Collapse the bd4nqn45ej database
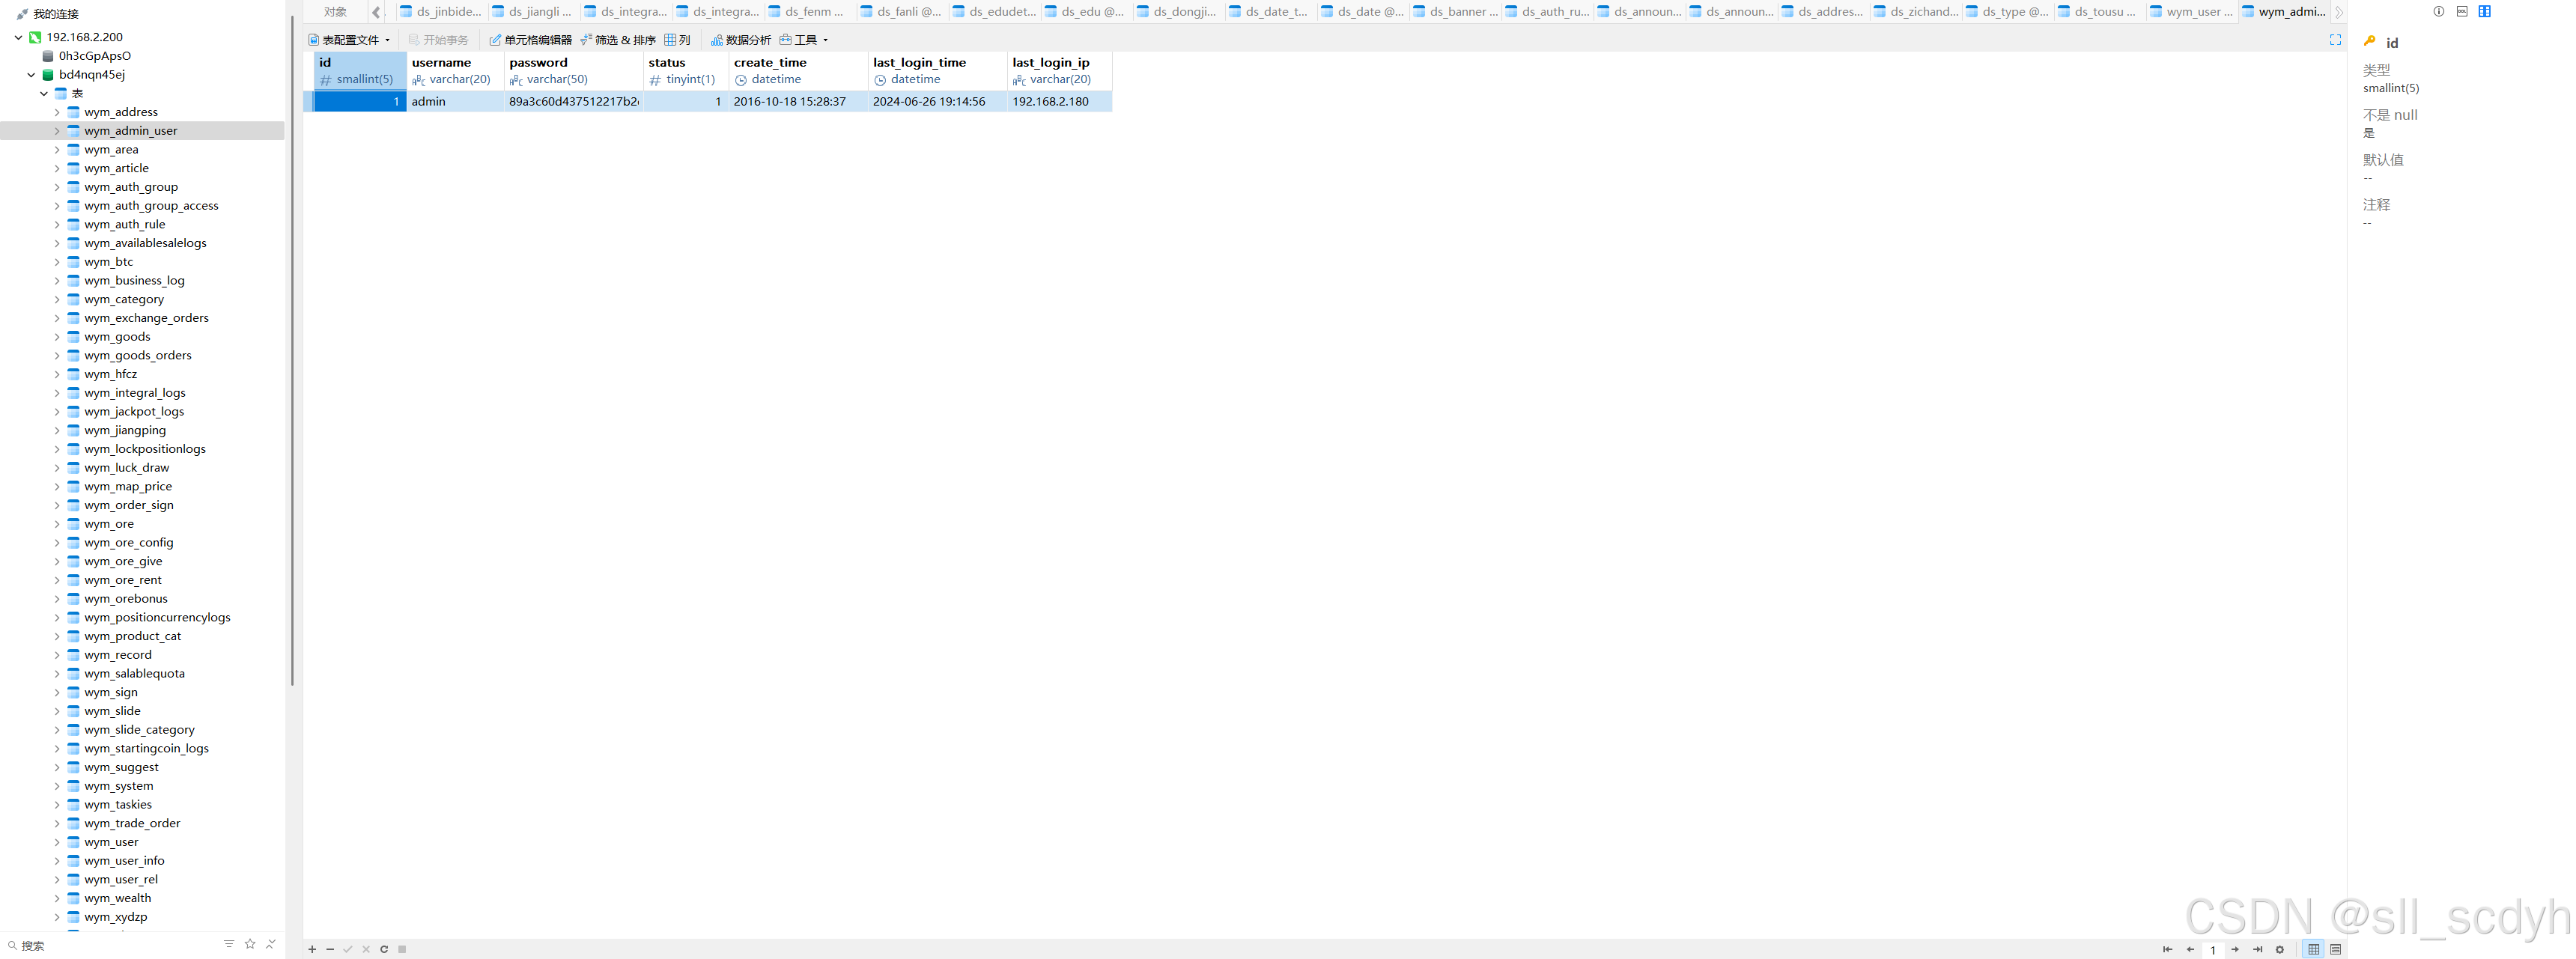Viewport: 2576px width, 959px height. (x=31, y=74)
